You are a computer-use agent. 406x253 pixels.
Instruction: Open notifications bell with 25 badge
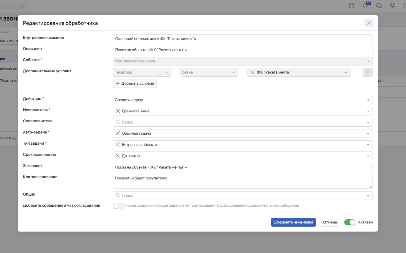point(366,5)
